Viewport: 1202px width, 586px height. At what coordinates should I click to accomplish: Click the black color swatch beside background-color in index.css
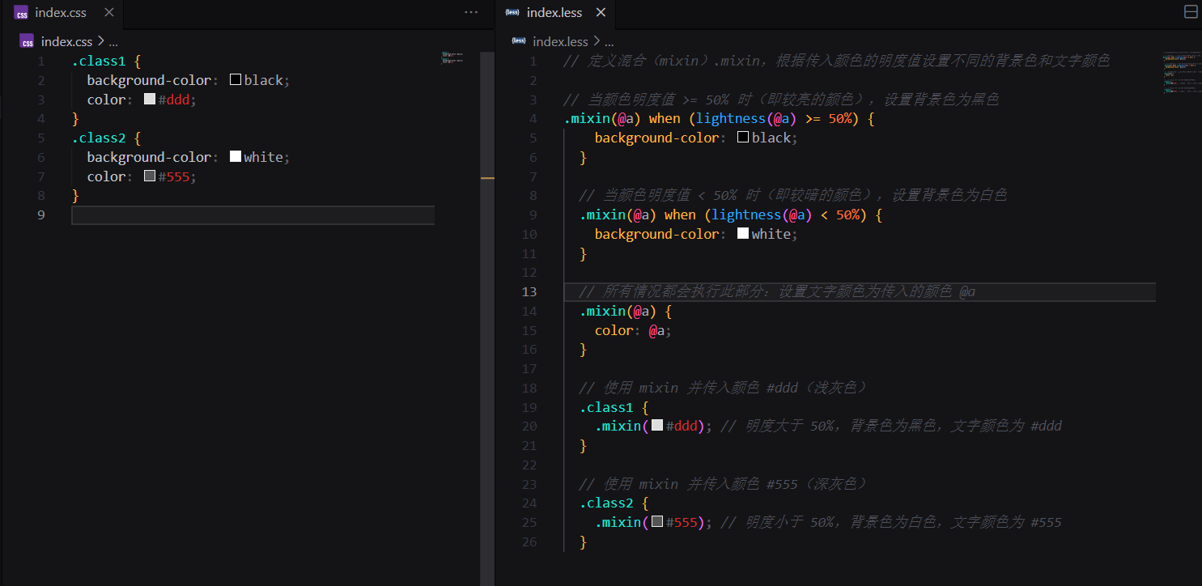click(235, 79)
